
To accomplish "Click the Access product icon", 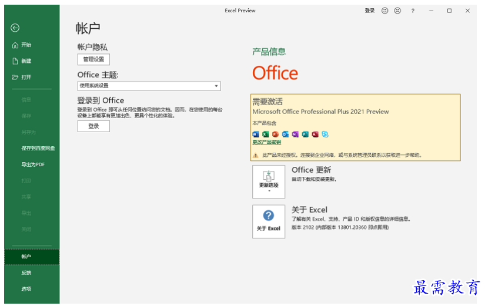I will click(315, 134).
